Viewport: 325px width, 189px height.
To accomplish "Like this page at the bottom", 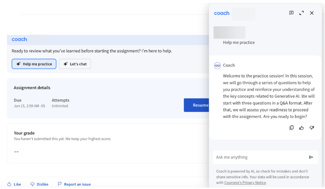I will pos(14,184).
